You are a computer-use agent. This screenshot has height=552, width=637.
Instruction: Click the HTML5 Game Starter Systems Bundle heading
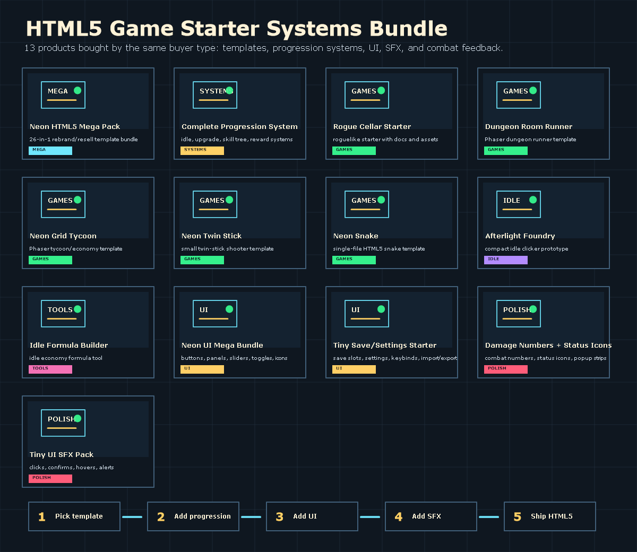click(237, 29)
